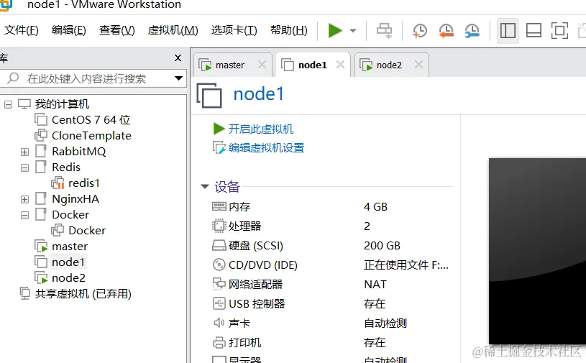Toggle the library sidebar view icon
The height and width of the screenshot is (363, 586).
508,30
